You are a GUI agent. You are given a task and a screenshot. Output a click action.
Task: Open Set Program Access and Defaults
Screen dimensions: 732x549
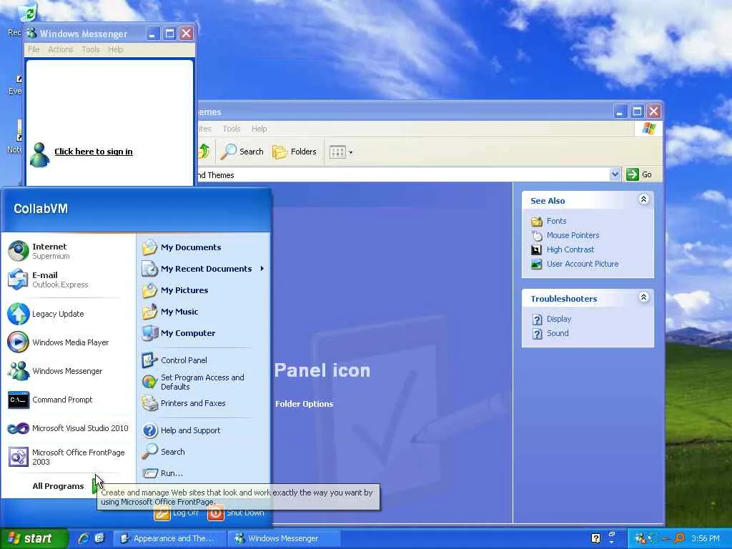tap(204, 382)
